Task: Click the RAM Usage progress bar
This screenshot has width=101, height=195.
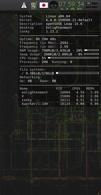Action: [x=91, y=50]
